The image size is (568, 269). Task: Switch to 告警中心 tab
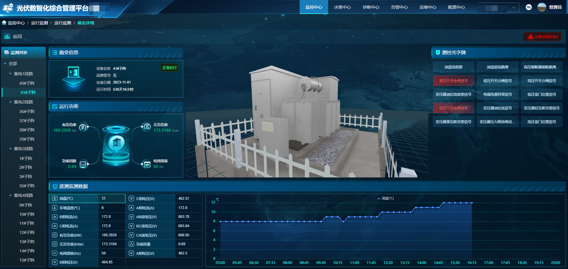coord(399,7)
